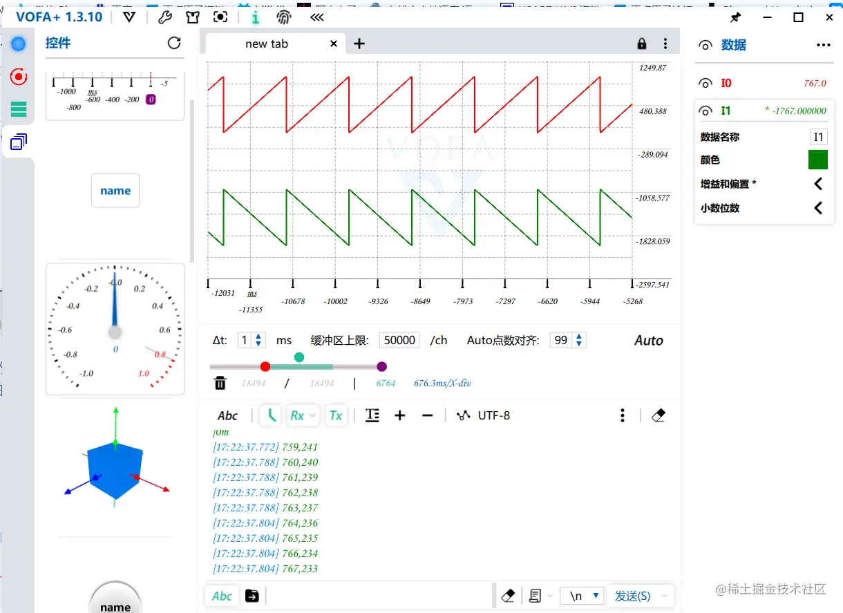Screen dimensions: 843x613
Task: Toggle visibility of channel I0
Action: coord(705,83)
